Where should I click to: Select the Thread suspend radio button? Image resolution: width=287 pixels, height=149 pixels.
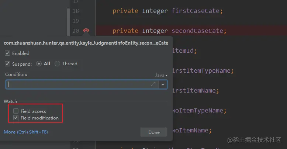(x=57, y=64)
